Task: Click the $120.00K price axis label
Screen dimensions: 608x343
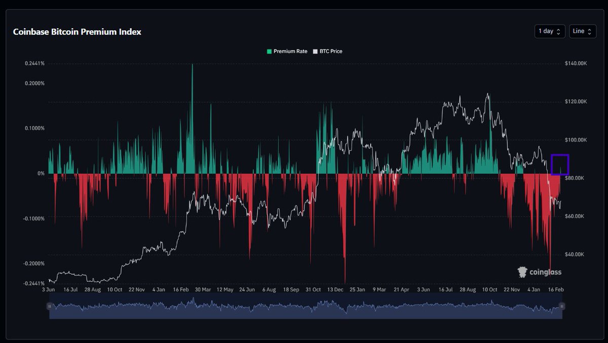Action: (x=576, y=102)
